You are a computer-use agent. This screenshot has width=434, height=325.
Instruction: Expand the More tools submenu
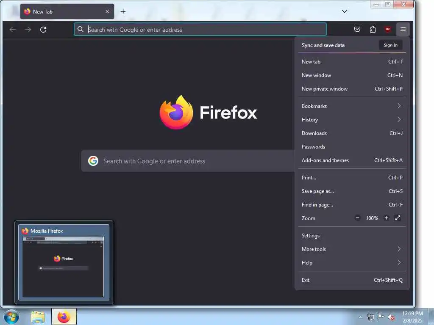(352, 249)
